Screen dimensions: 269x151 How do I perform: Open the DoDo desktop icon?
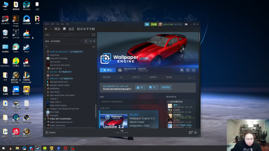[x=16, y=48]
